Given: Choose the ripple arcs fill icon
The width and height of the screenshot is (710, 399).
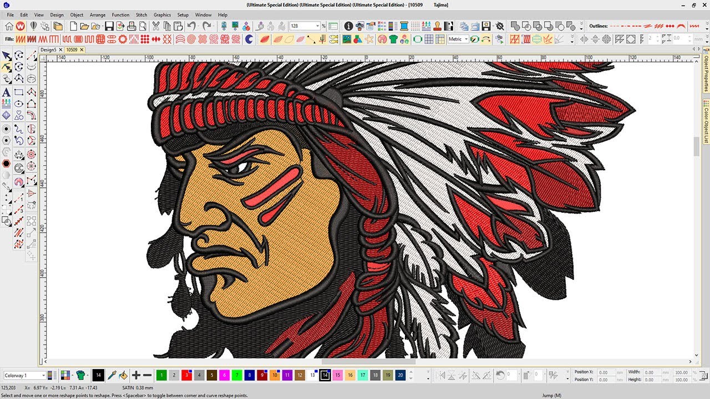Looking at the screenshot, I should (x=180, y=39).
